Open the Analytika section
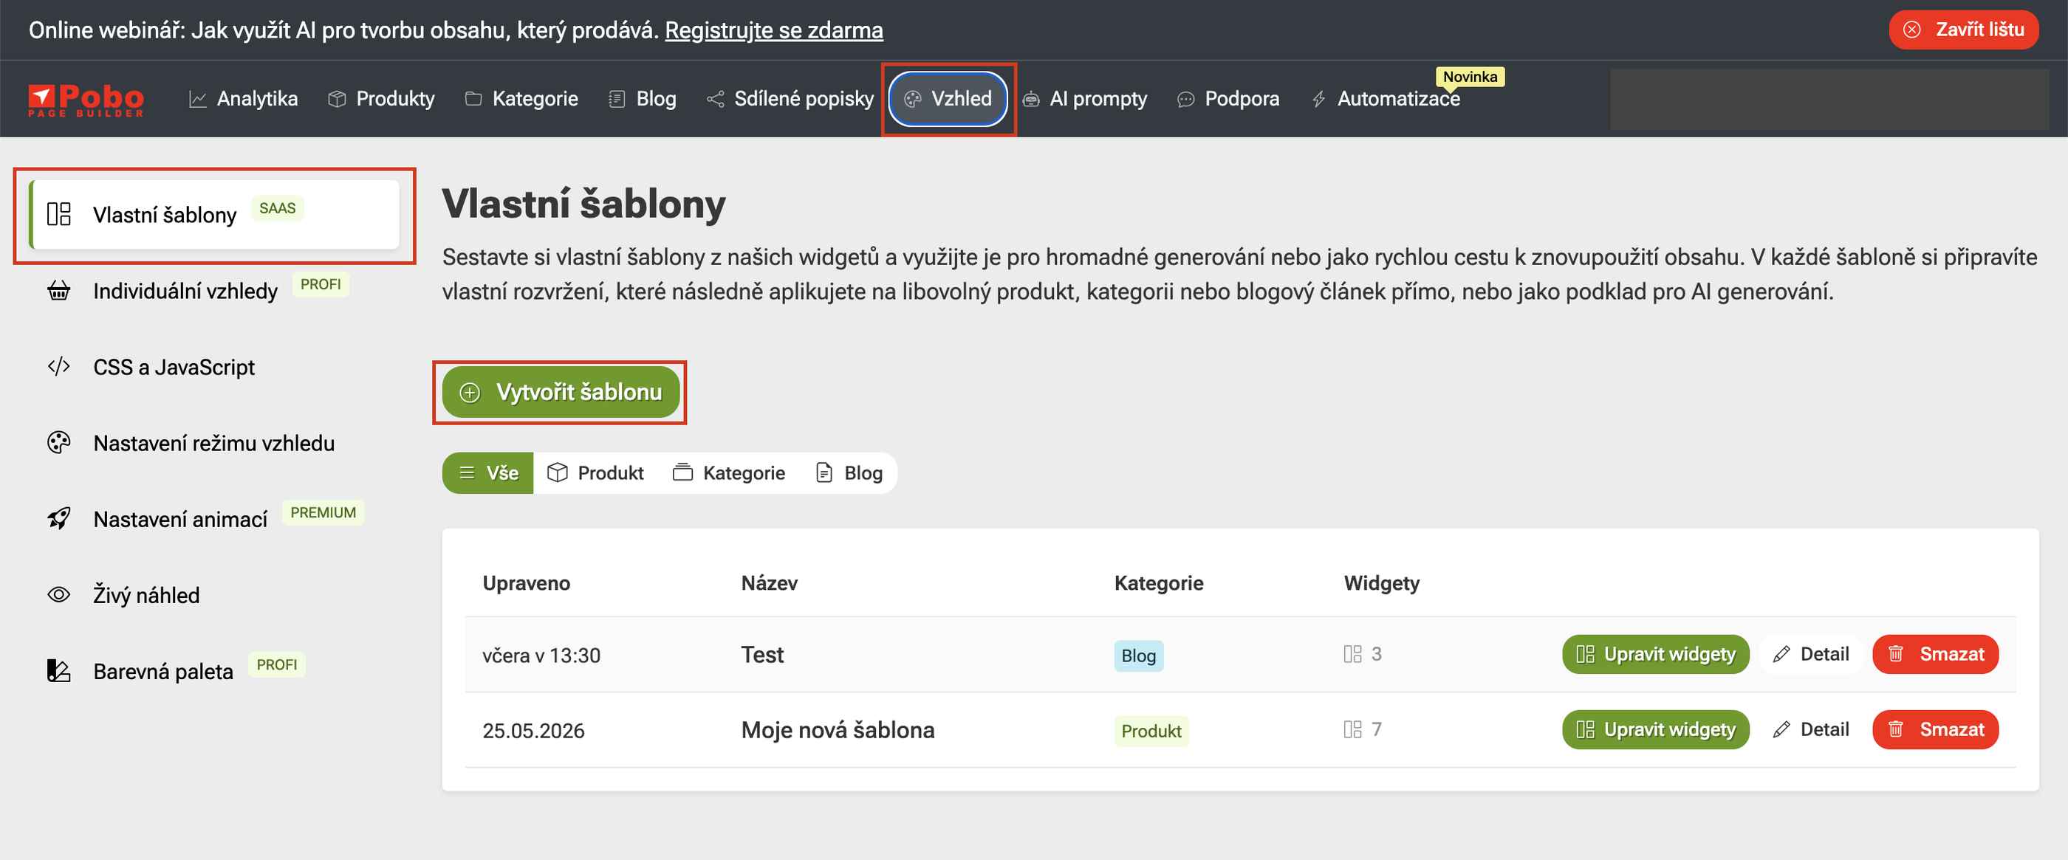This screenshot has width=2068, height=860. pos(243,99)
